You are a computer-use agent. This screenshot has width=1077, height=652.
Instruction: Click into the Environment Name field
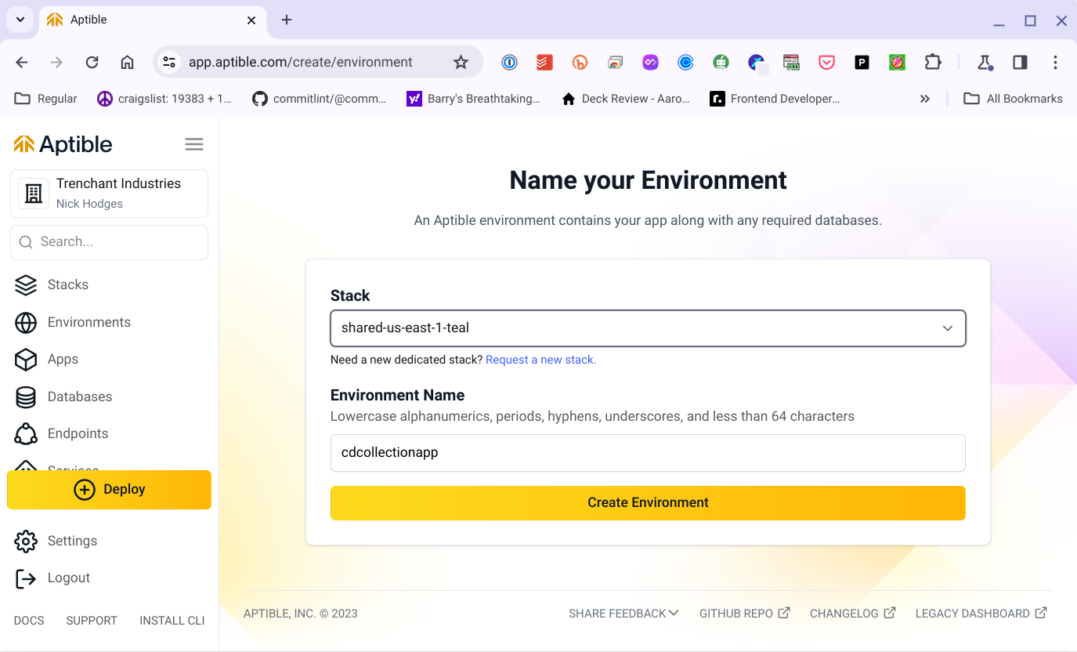coord(648,453)
